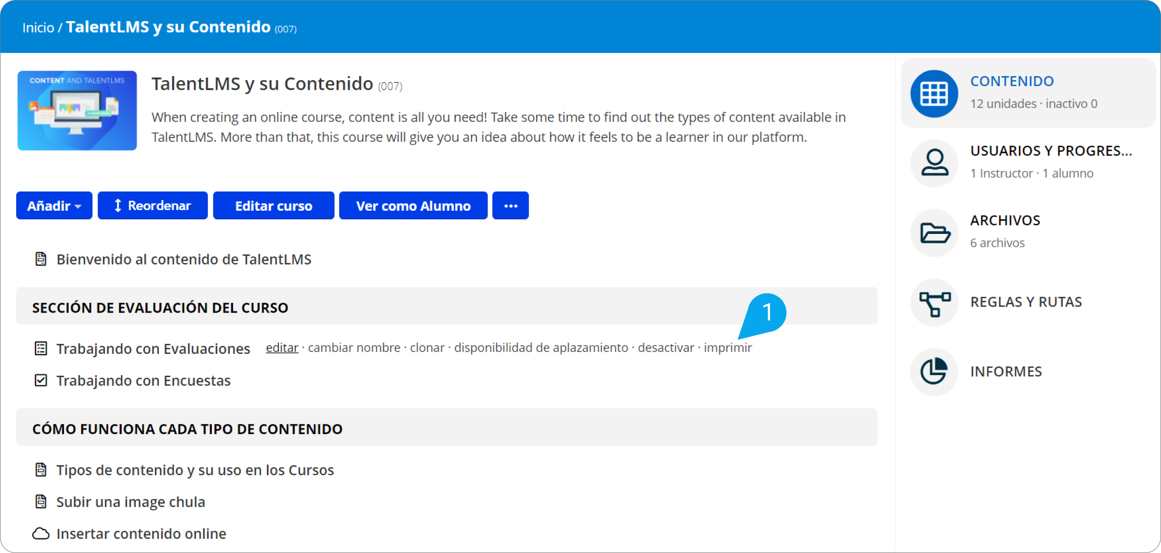Open the Contenido grid icon
Image resolution: width=1161 pixels, height=553 pixels.
pyautogui.click(x=934, y=94)
